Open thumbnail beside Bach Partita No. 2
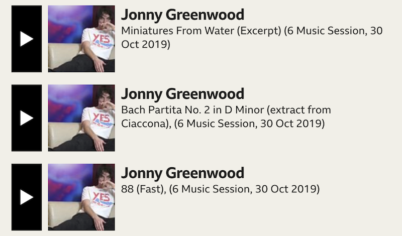 (81, 117)
